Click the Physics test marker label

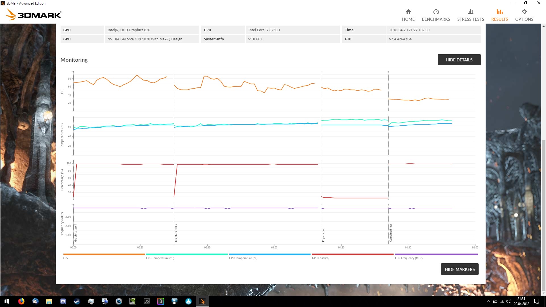[x=323, y=235]
